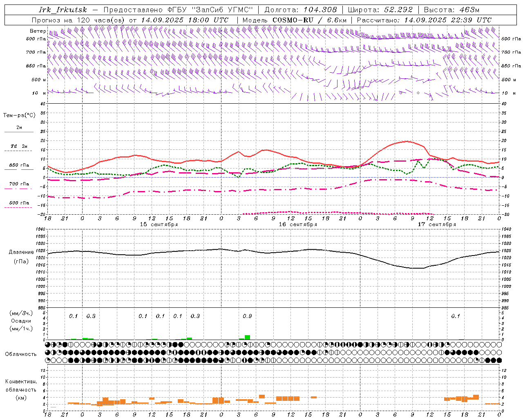The width and height of the screenshot is (523, 418).
Task: Click the station name Irk_Irkutsk
Action: (x=63, y=10)
